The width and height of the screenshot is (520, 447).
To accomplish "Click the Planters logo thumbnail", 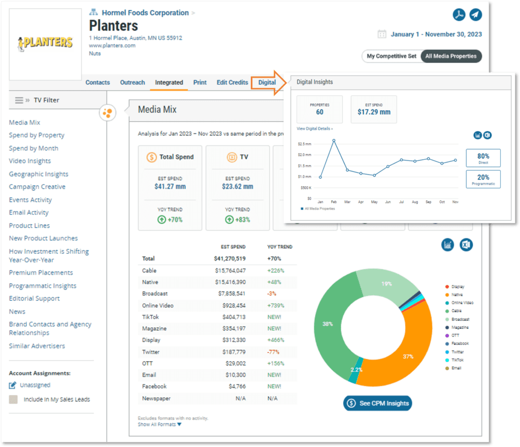I will tap(45, 44).
